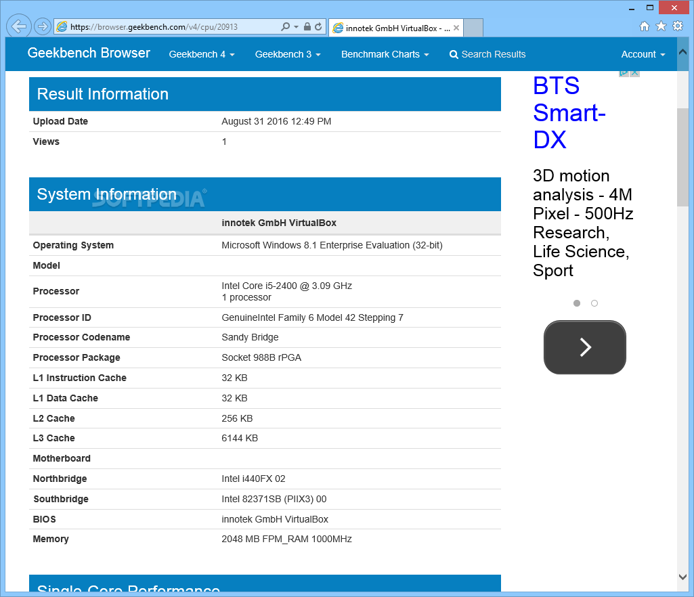Click the search magnifier in address bar

(286, 26)
